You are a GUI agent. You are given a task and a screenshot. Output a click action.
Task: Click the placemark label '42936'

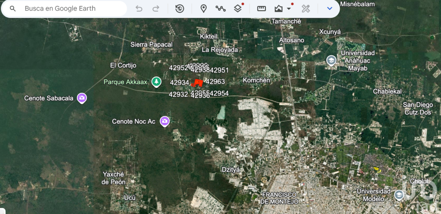(x=200, y=96)
